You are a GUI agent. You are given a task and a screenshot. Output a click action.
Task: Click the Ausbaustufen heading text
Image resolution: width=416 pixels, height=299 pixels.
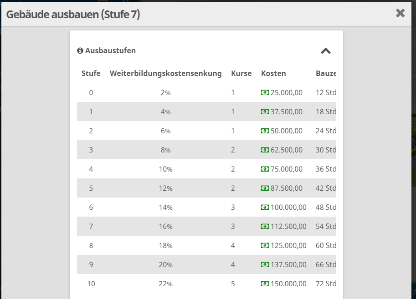pos(110,51)
